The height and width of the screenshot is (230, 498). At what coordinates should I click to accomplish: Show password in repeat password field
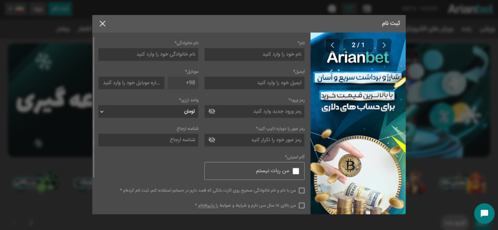[212, 140]
